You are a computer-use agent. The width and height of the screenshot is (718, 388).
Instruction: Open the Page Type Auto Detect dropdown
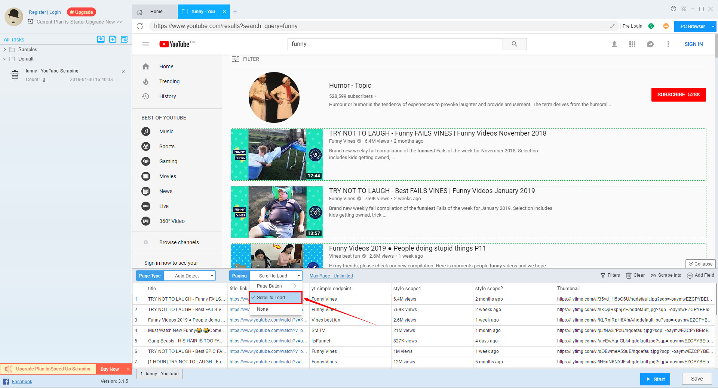click(x=190, y=276)
